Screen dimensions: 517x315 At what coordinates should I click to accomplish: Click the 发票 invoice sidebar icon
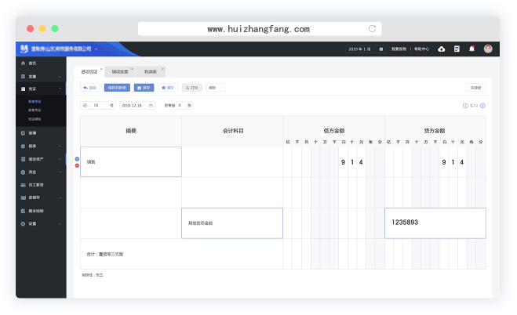tap(23, 76)
